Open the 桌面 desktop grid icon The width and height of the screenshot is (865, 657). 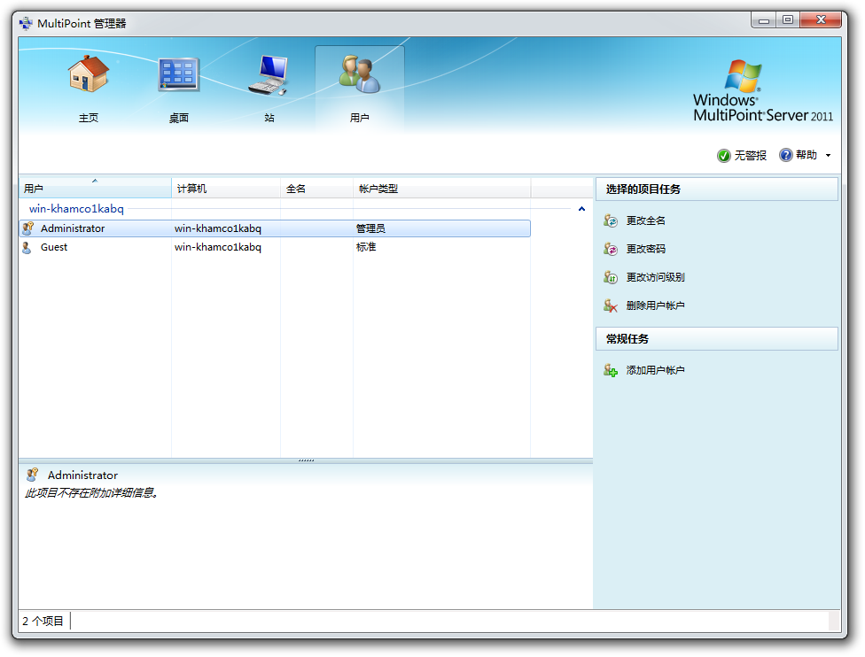click(178, 73)
